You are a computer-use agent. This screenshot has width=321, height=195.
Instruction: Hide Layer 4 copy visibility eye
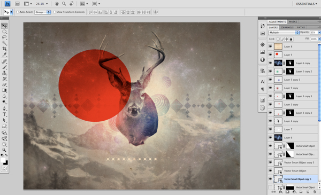coord(270,121)
